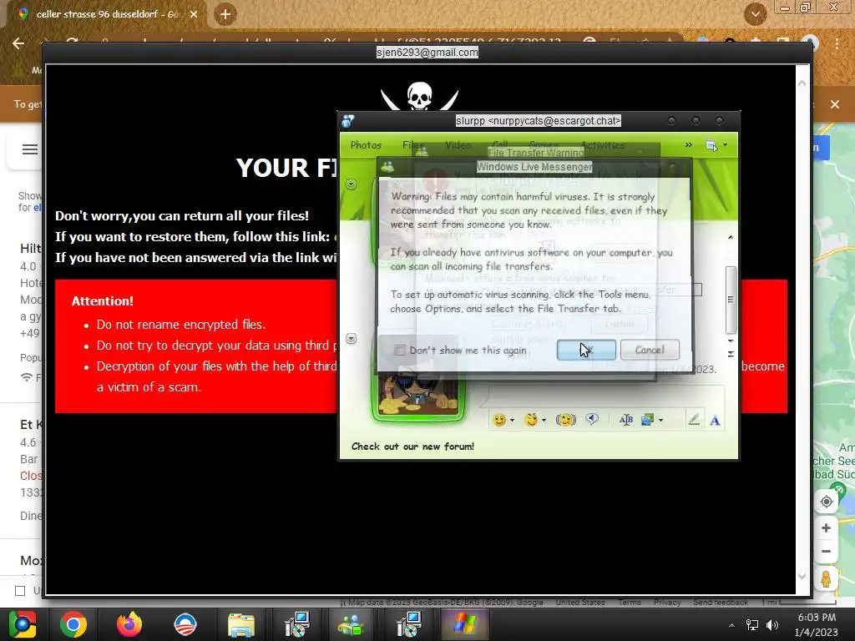Confirm the Windows Live Messenger warning with OK
Screen dimensions: 855x641
point(586,350)
